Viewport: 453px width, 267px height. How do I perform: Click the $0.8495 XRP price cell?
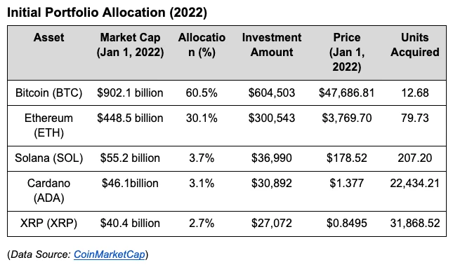pos(347,223)
